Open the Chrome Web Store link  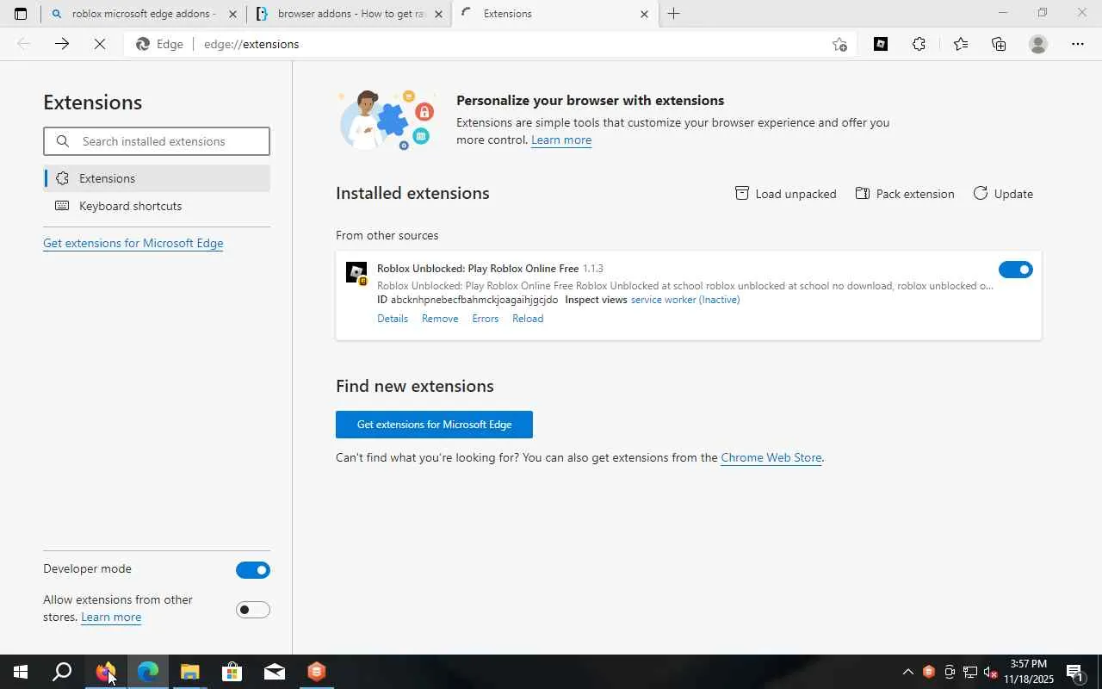coord(771,458)
